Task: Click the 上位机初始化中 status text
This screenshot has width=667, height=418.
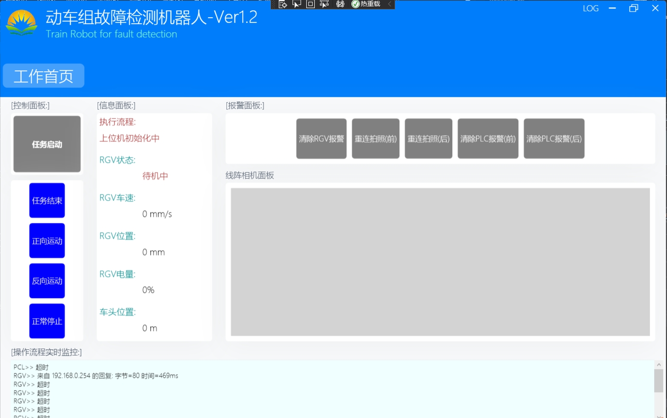Action: pyautogui.click(x=130, y=138)
